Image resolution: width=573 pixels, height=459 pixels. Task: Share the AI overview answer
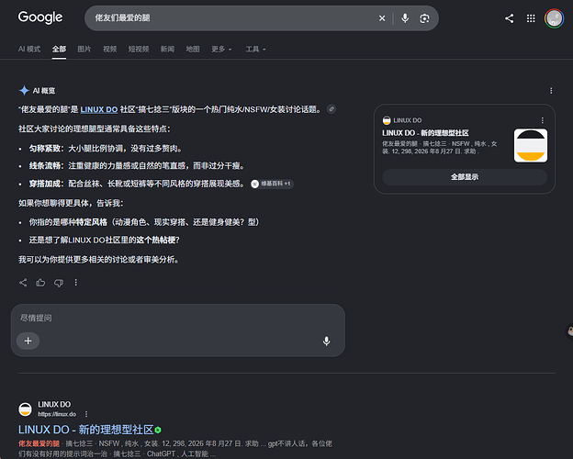click(x=23, y=283)
